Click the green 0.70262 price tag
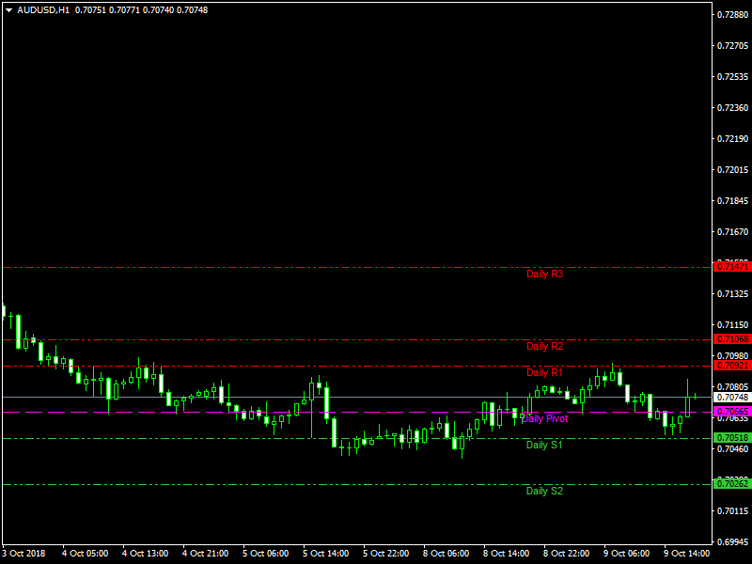 coord(732,483)
